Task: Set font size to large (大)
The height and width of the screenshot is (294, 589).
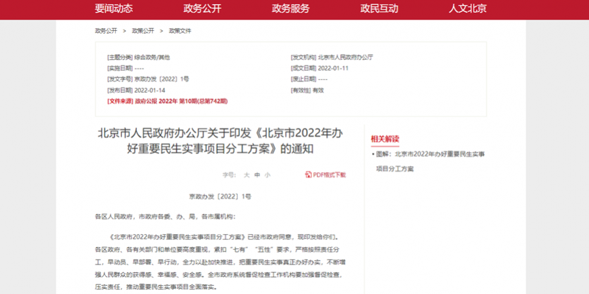Action: (x=247, y=175)
